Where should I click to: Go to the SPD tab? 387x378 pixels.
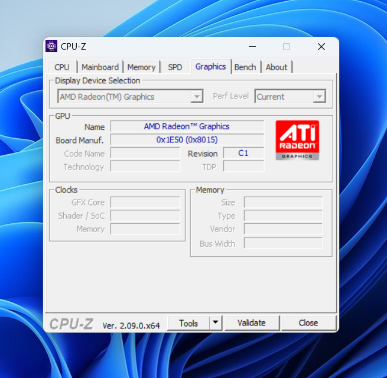[x=175, y=67]
